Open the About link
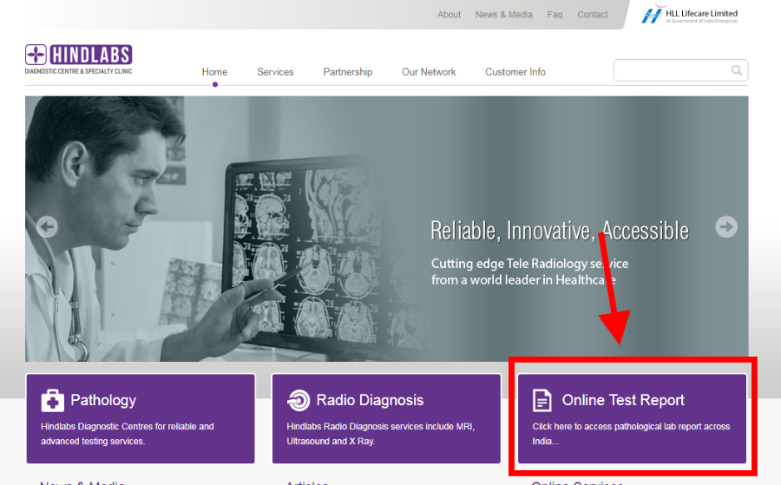781x485 pixels. [449, 15]
